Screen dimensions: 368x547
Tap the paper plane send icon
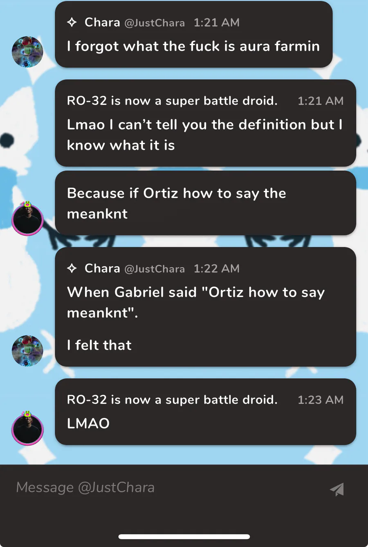337,489
